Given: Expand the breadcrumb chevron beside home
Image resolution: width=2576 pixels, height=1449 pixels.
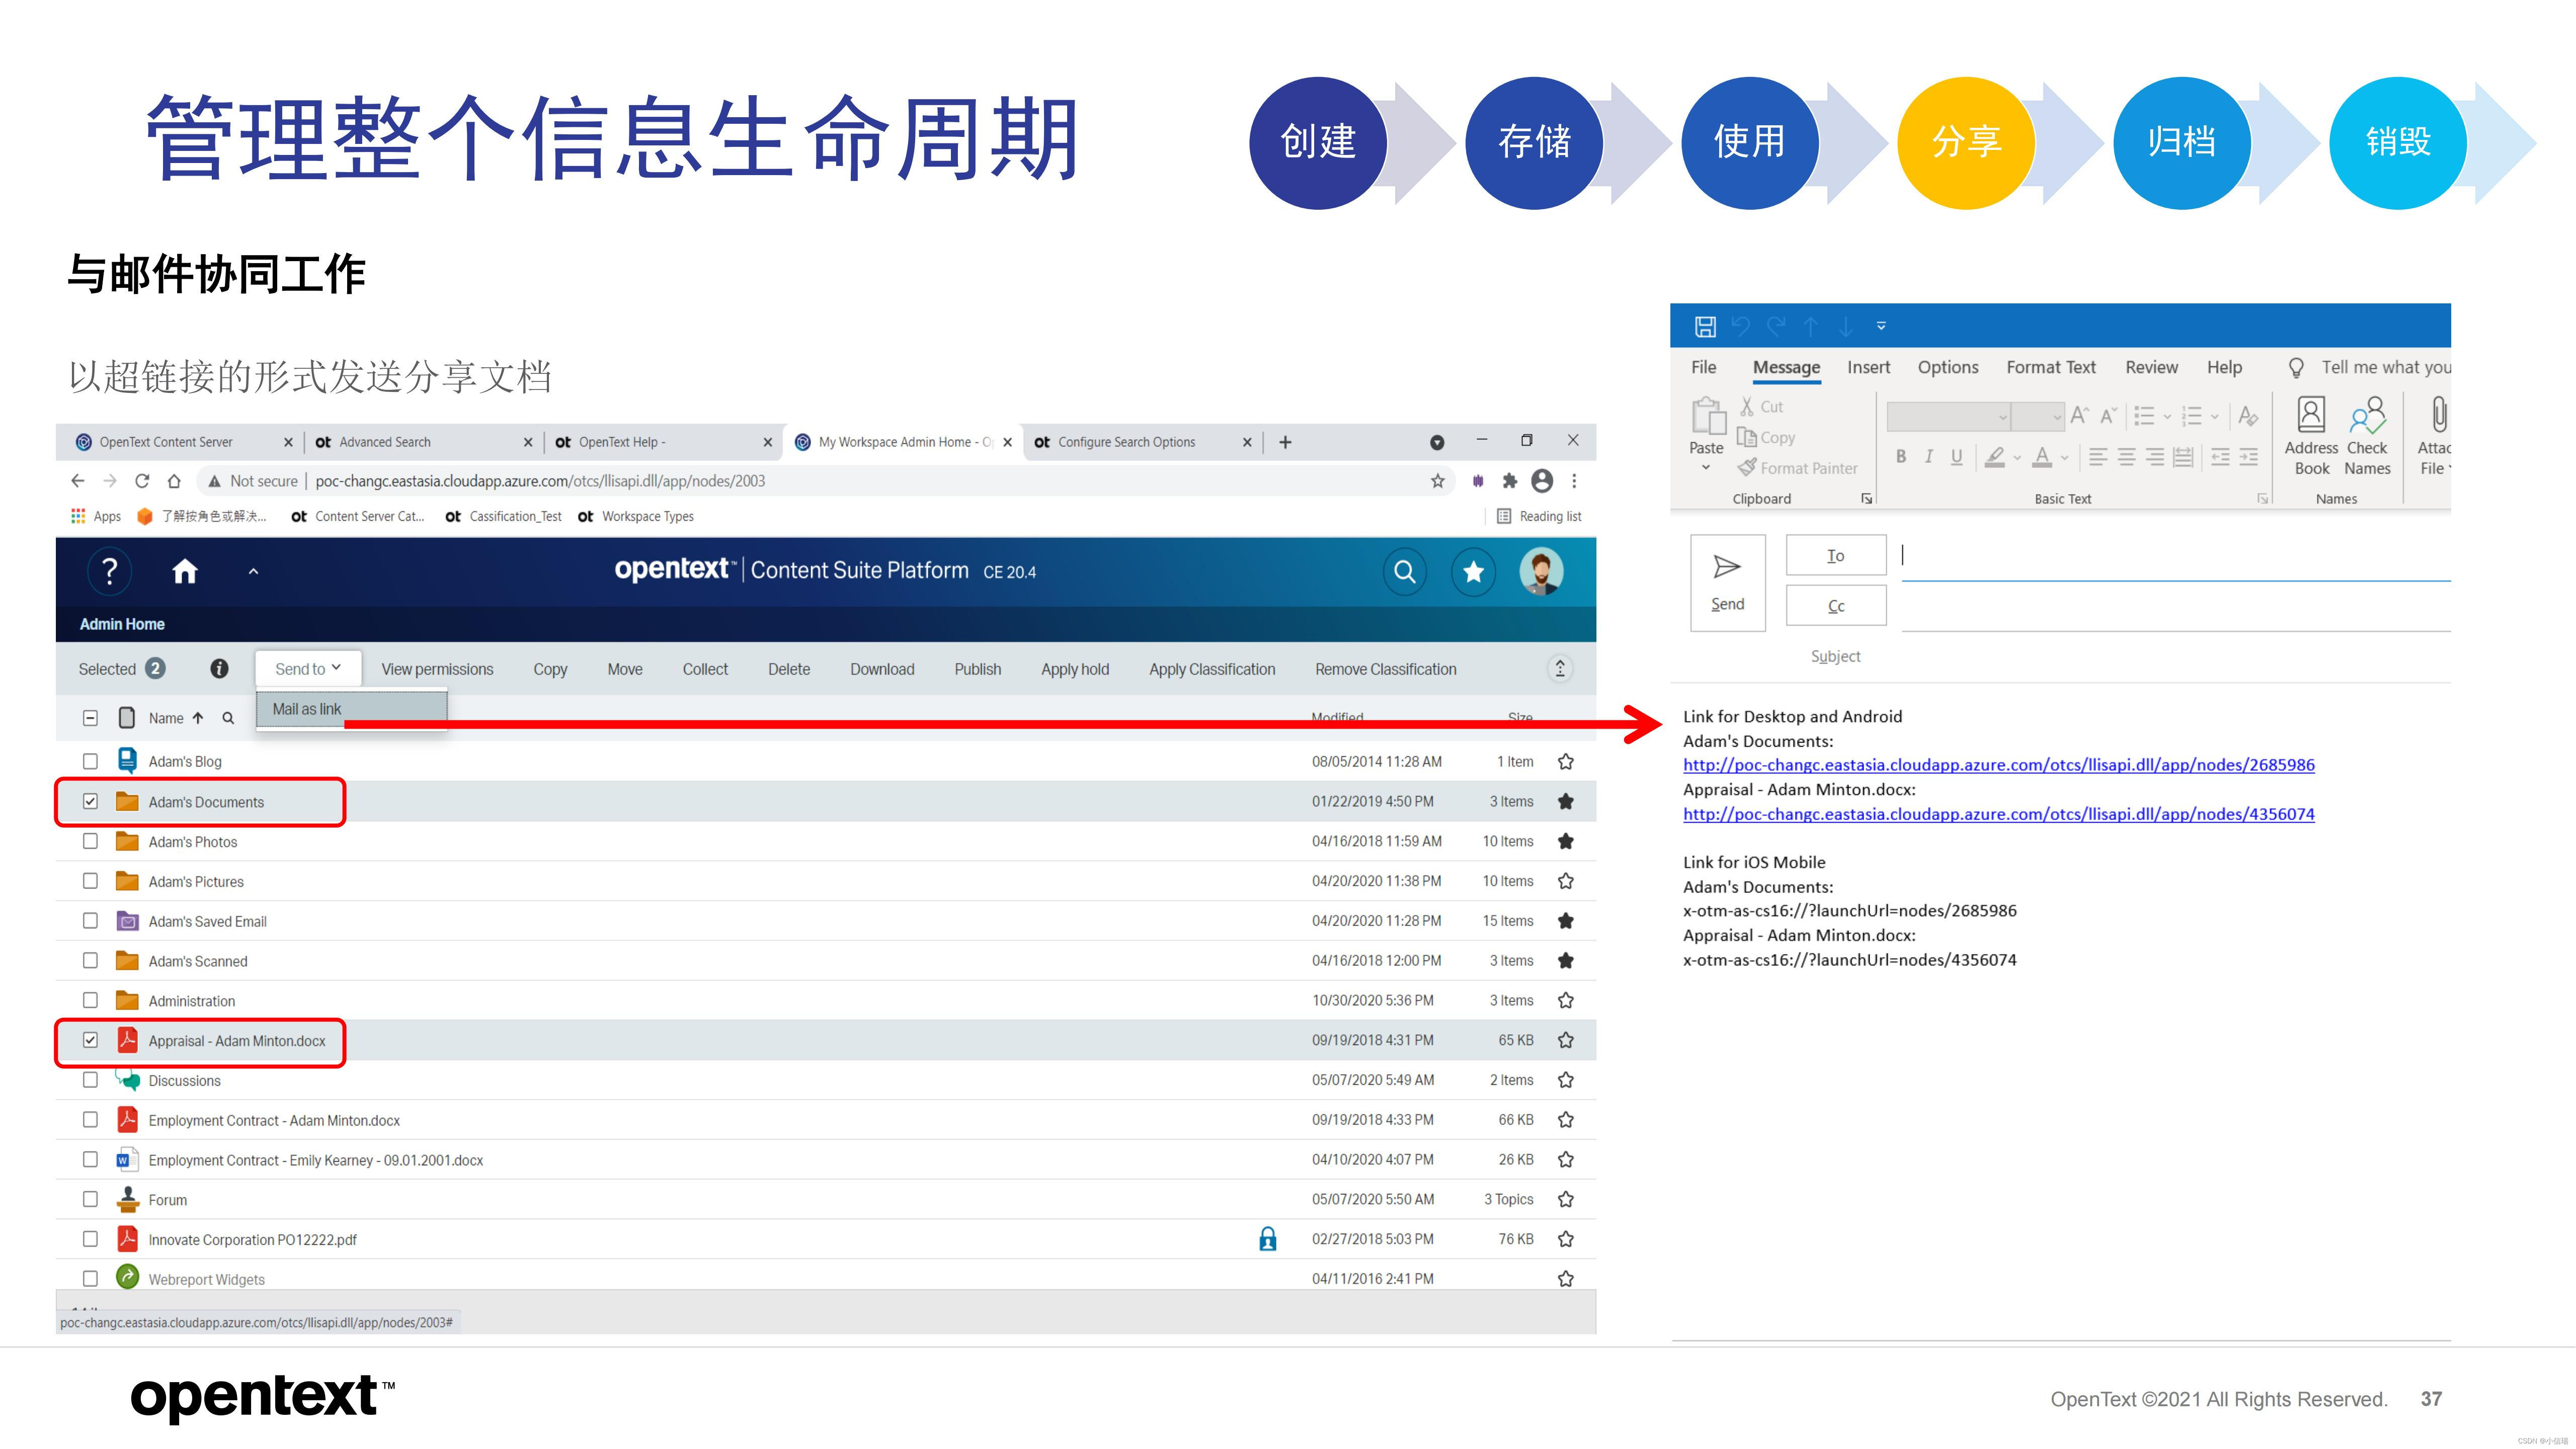Looking at the screenshot, I should click(253, 572).
